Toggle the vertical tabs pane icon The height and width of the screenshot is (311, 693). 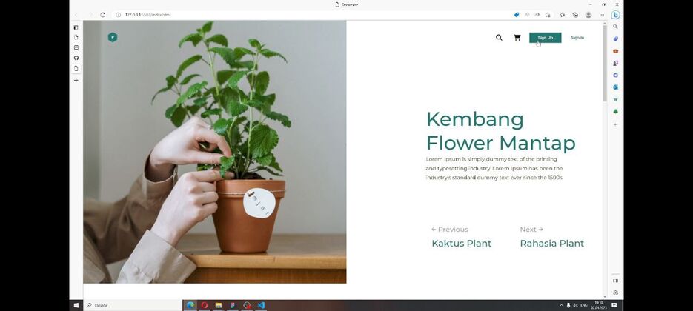76,27
